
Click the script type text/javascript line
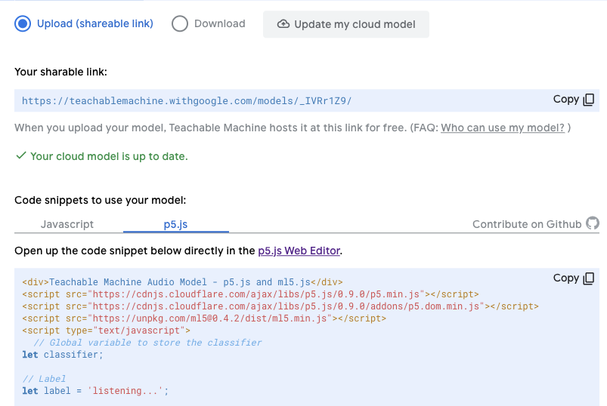click(x=106, y=331)
